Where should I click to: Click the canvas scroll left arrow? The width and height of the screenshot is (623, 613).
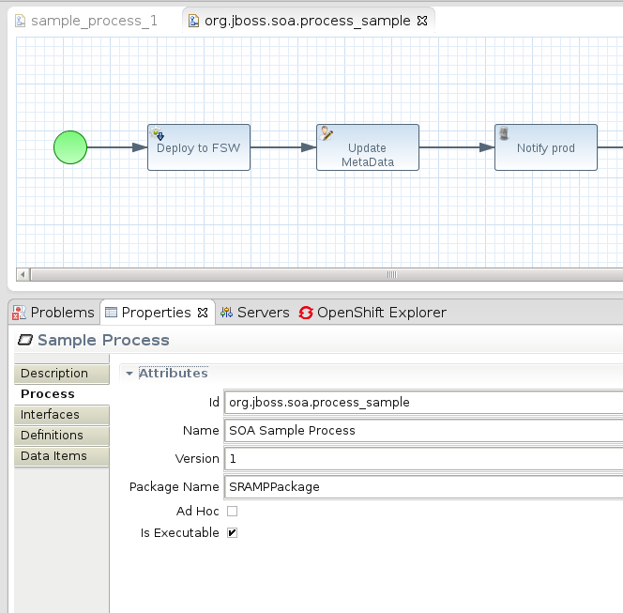[x=23, y=274]
